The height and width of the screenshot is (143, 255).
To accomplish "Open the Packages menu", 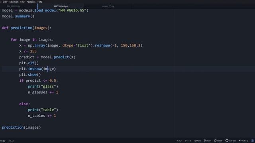I will 31,2.
